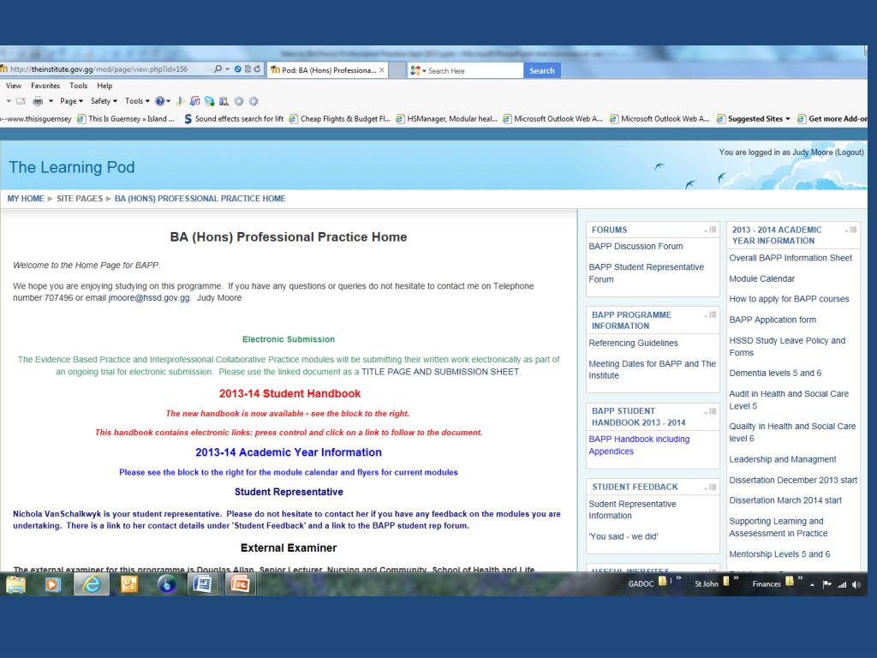Open the Help icon dropdown arrow

point(169,101)
